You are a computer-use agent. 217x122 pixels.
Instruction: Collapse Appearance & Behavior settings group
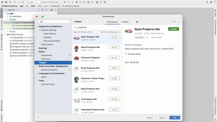[x=37, y=26]
